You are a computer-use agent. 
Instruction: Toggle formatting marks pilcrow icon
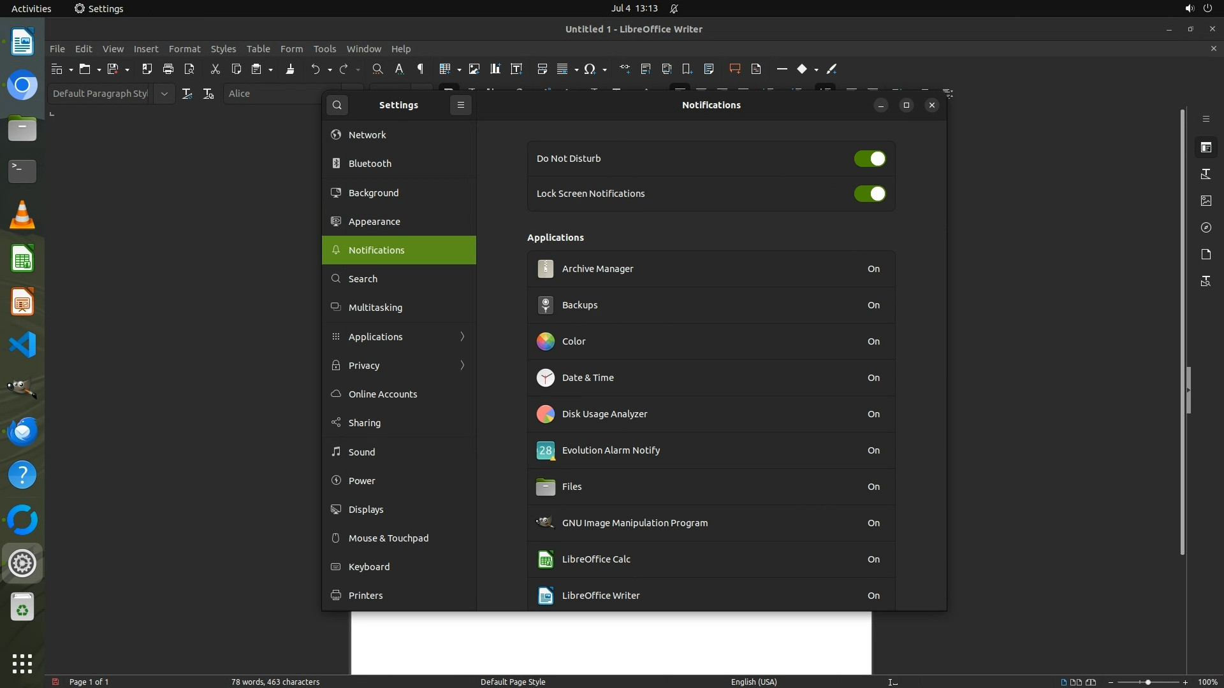(420, 69)
